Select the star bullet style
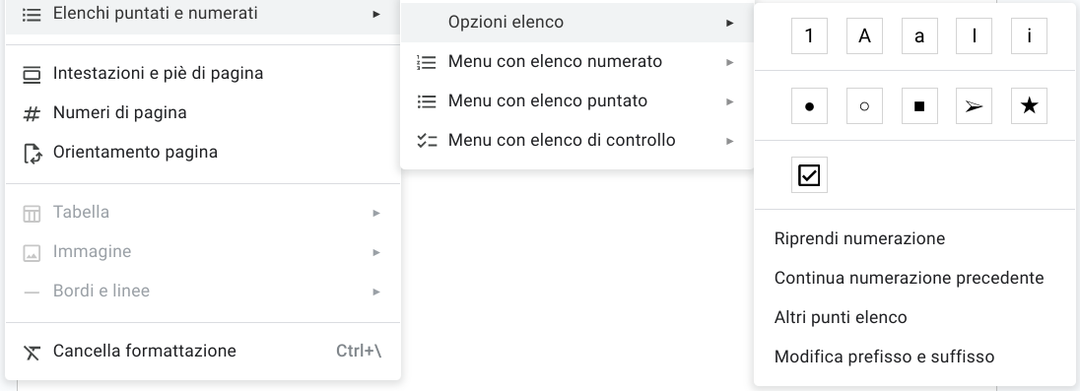The width and height of the screenshot is (1080, 391). 1029,106
